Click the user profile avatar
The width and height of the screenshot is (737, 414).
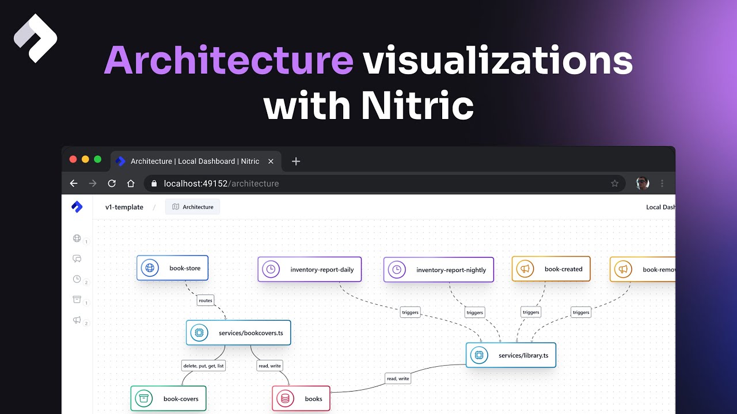[643, 183]
